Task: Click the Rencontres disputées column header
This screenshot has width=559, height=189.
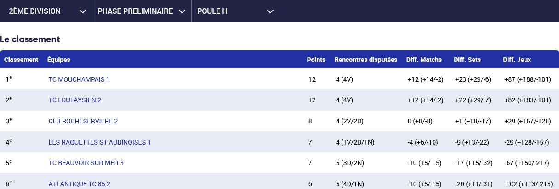Action: click(x=365, y=60)
